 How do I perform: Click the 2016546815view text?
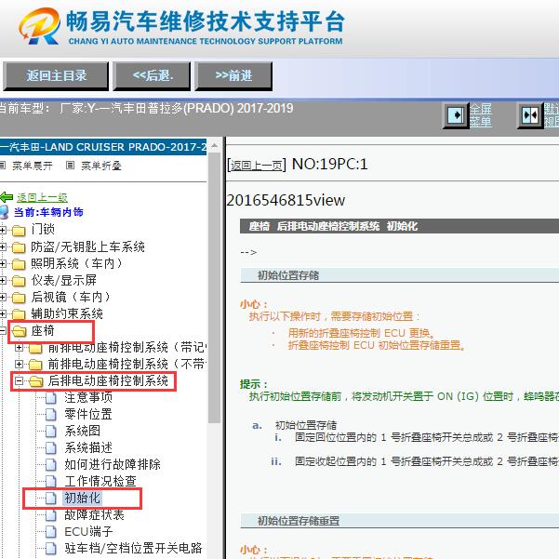286,200
